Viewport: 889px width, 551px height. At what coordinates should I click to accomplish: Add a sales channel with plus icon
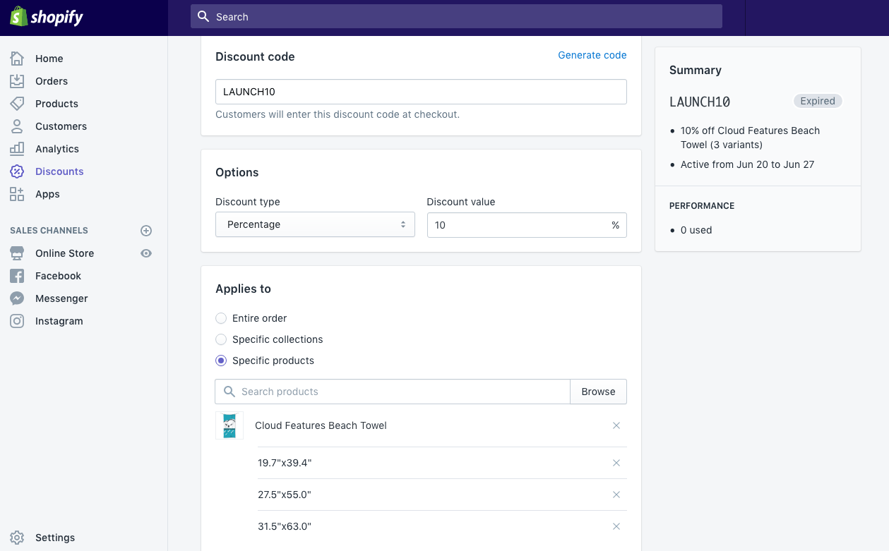[146, 231]
